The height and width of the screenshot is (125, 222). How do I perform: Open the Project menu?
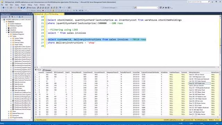[23, 5]
